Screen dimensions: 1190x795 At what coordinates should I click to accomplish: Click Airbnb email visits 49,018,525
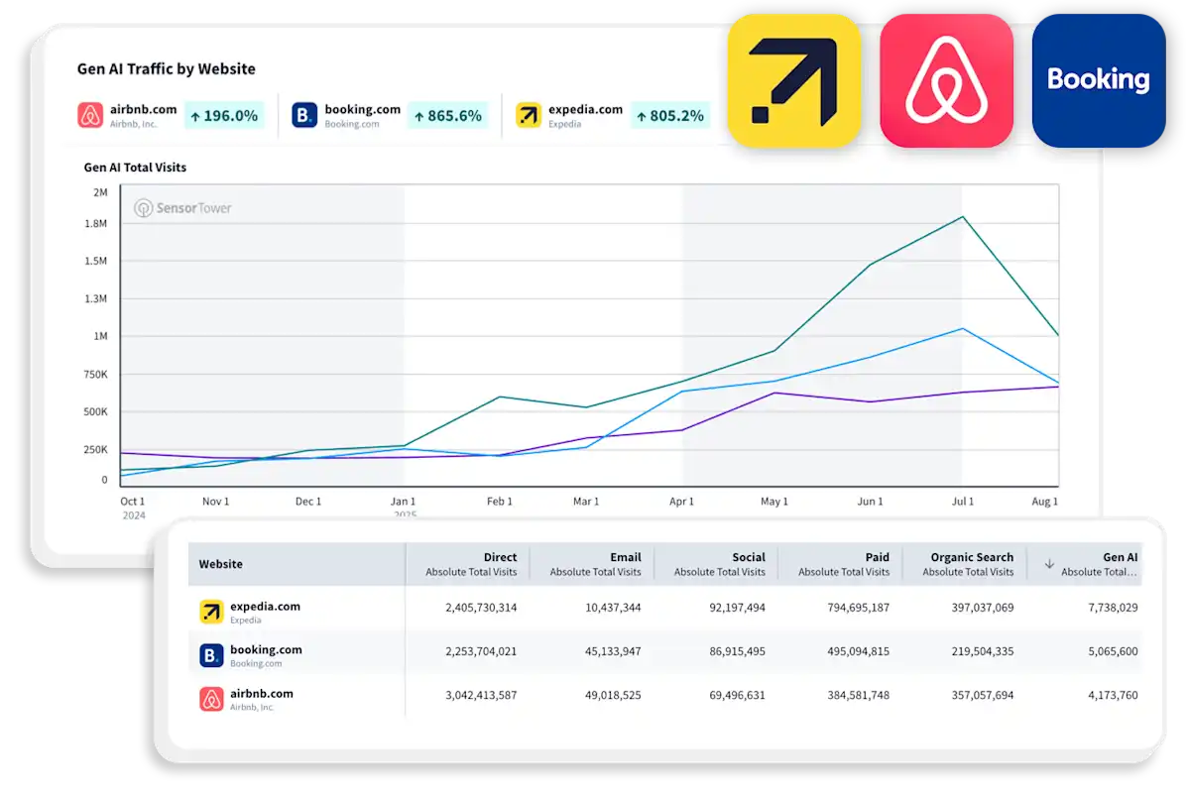click(612, 695)
